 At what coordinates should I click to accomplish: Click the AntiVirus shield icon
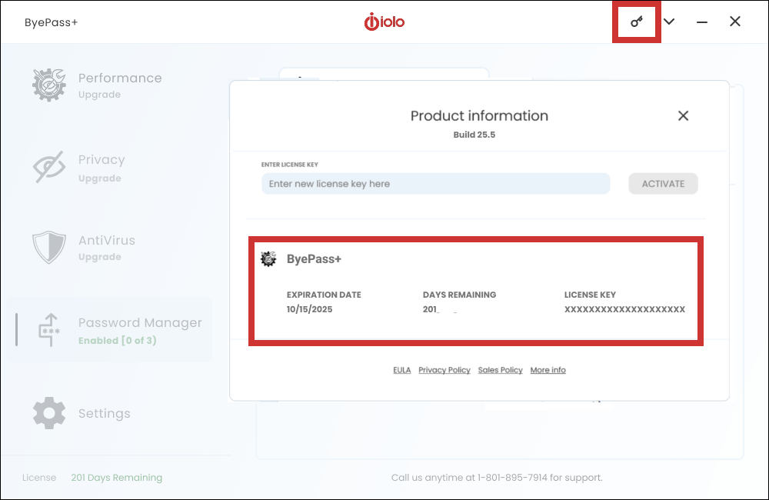49,247
